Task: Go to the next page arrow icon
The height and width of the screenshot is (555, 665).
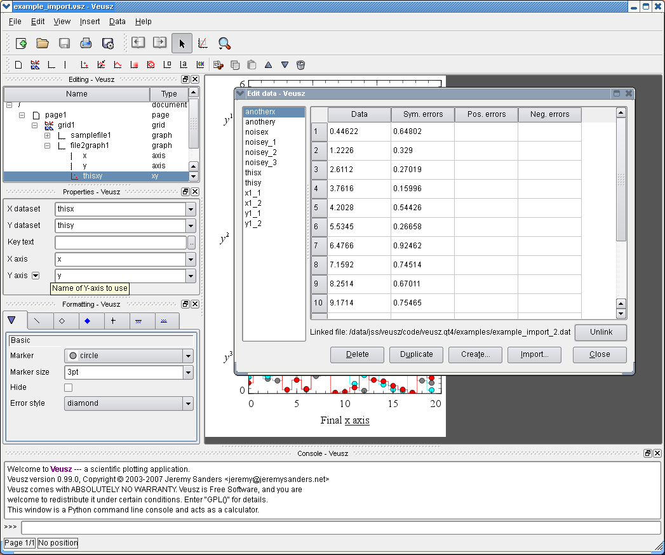Action: 160,43
